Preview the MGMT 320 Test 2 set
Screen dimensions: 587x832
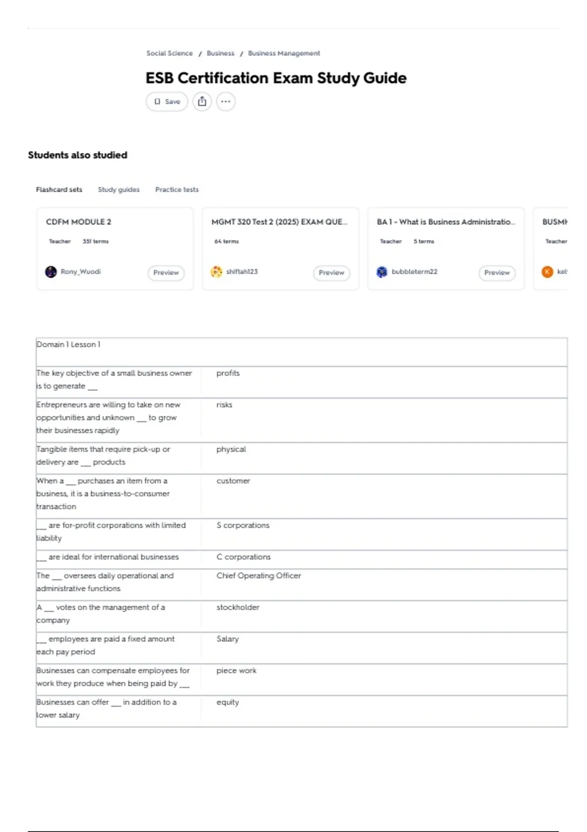point(331,273)
